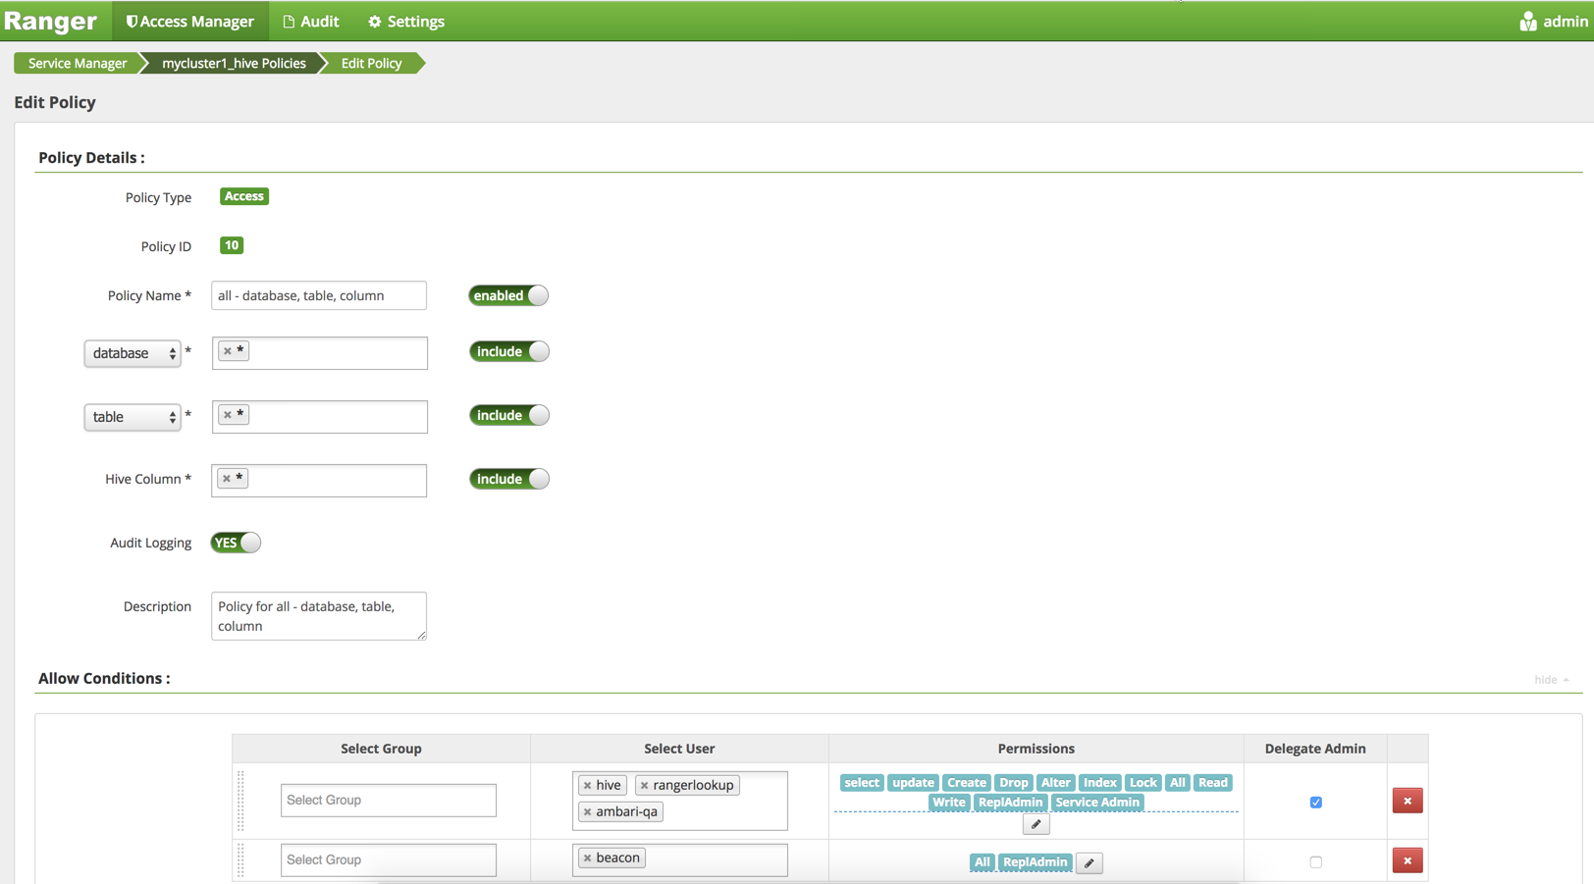
Task: Open Select Group field in the beacon row
Action: click(389, 859)
